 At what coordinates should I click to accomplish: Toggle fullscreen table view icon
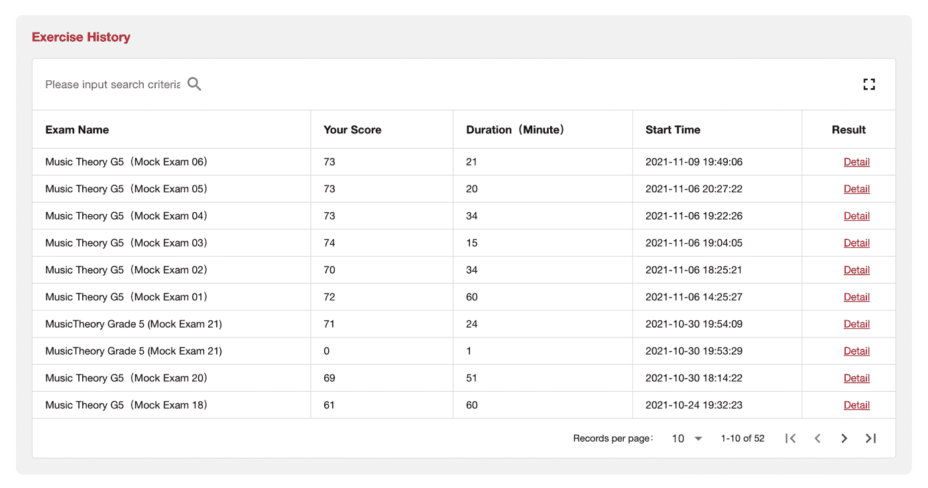point(869,84)
